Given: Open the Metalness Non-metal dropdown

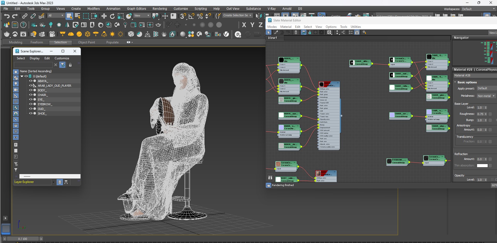Looking at the screenshot, I should click(486, 96).
